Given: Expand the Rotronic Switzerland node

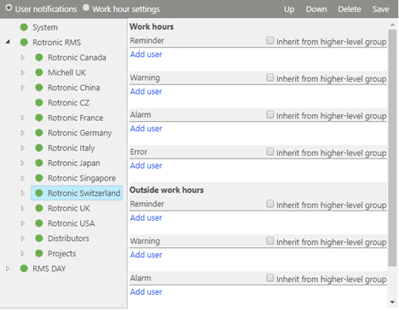Looking at the screenshot, I should point(23,193).
